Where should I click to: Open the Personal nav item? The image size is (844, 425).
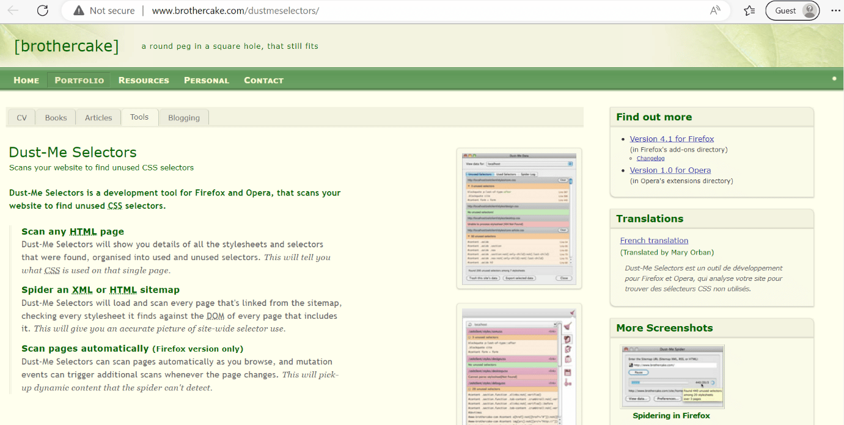207,80
